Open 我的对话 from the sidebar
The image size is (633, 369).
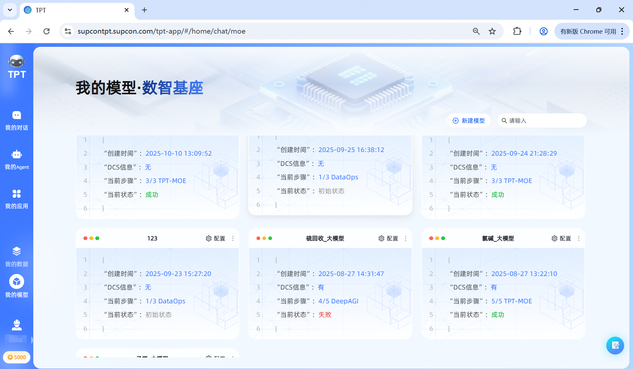16,120
